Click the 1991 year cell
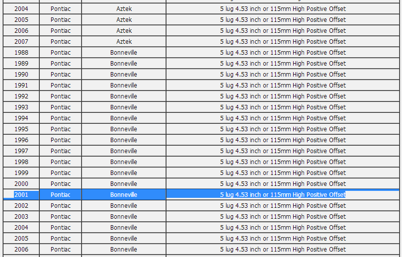The height and width of the screenshot is (257, 402). point(21,86)
